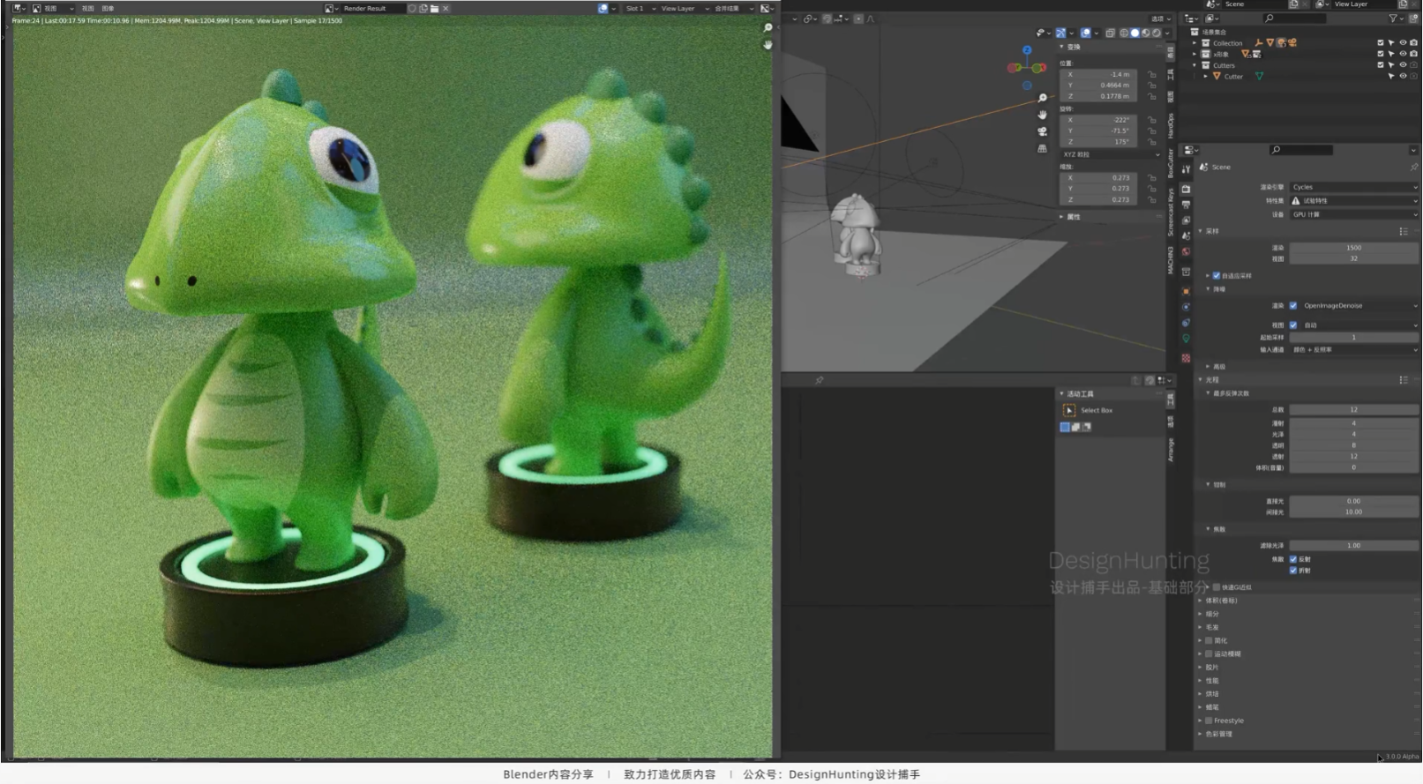Toggle reflective caustics checkbox (反射)
This screenshot has width=1423, height=784.
(x=1293, y=559)
